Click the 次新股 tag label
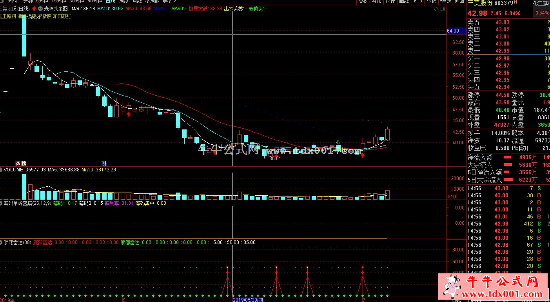This screenshot has height=302, width=550. [x=44, y=16]
